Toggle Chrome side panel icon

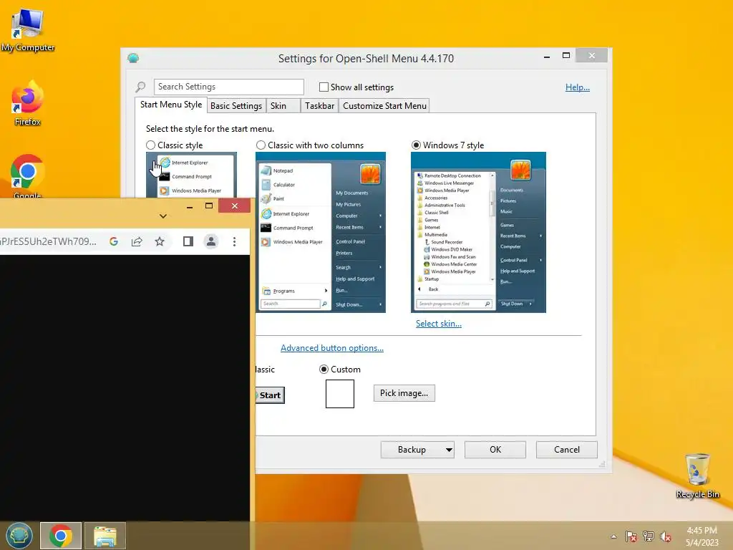(x=188, y=241)
